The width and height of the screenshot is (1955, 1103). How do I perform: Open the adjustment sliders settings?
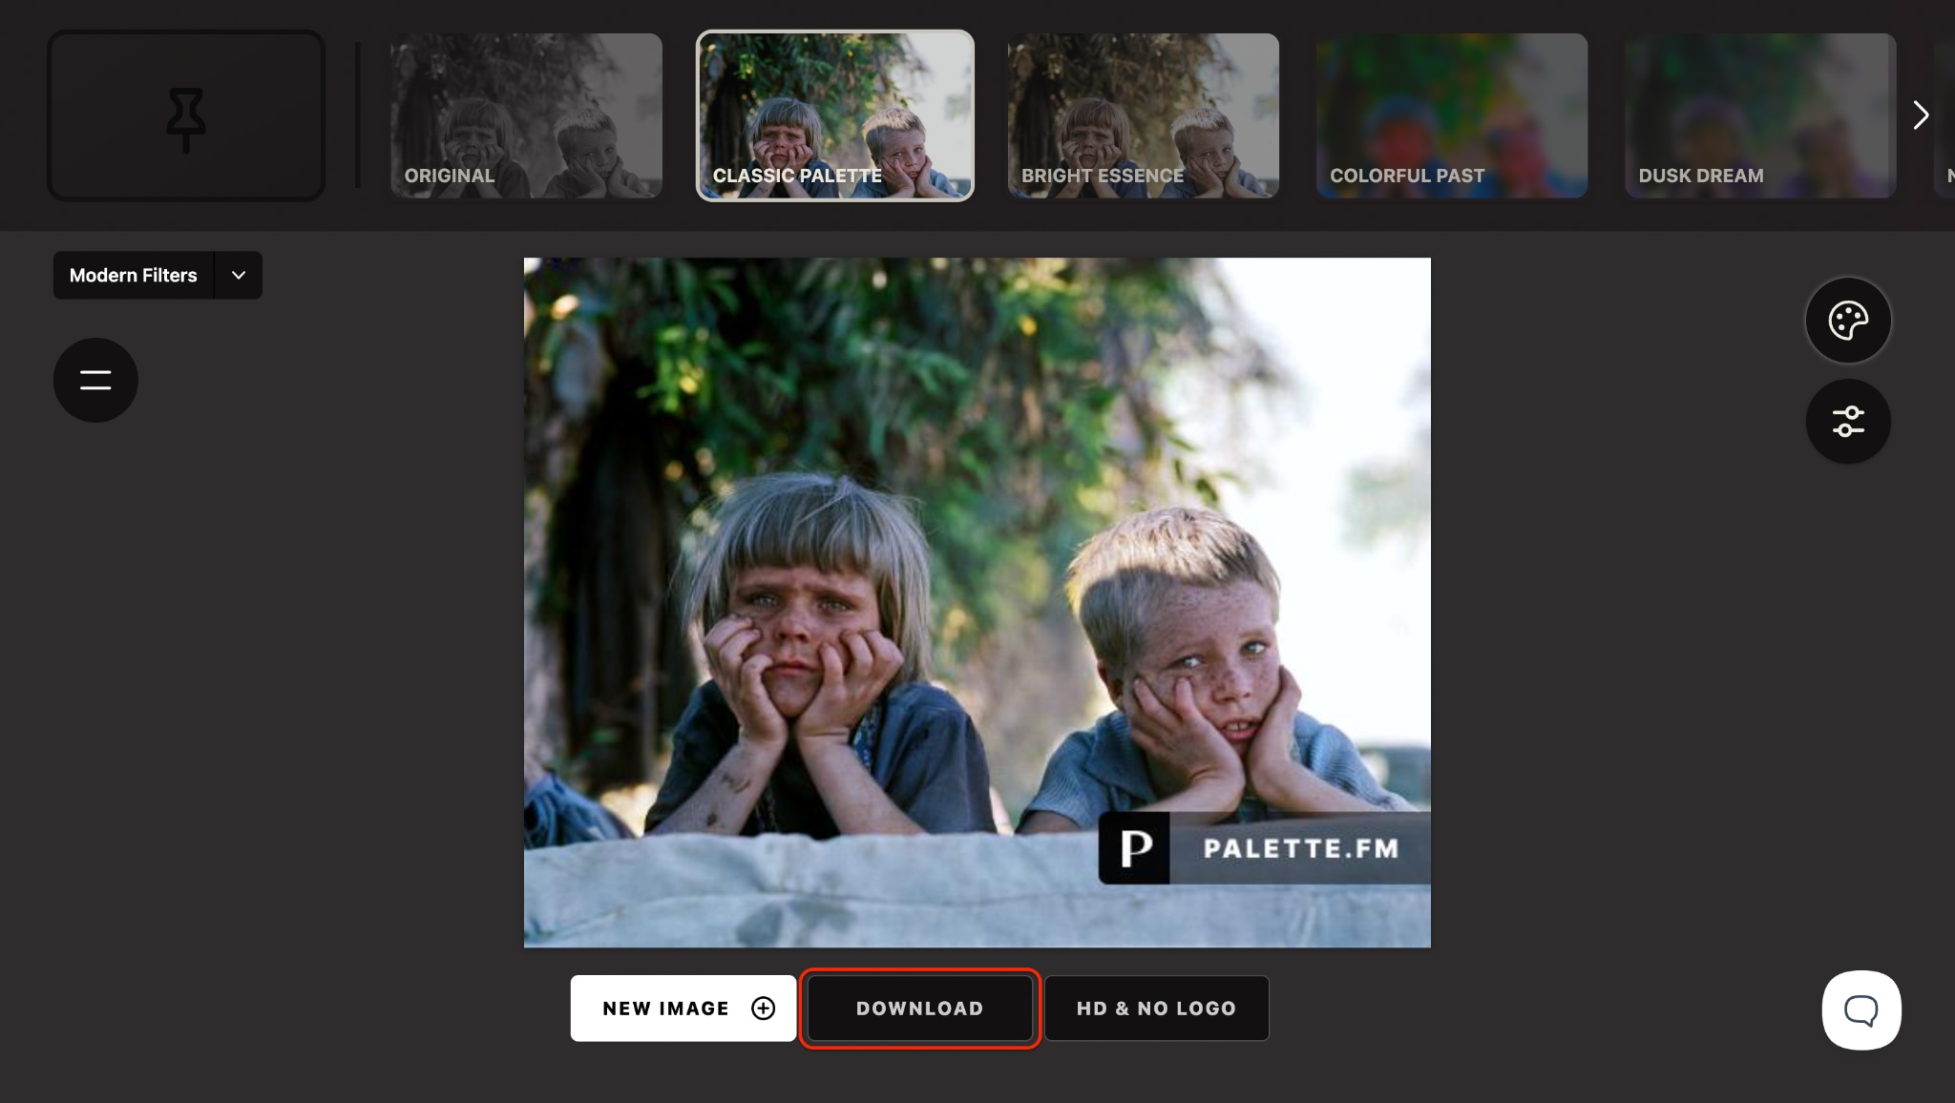(x=1848, y=422)
